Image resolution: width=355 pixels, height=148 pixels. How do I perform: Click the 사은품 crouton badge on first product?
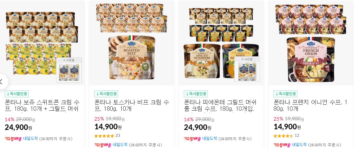[x=69, y=70]
